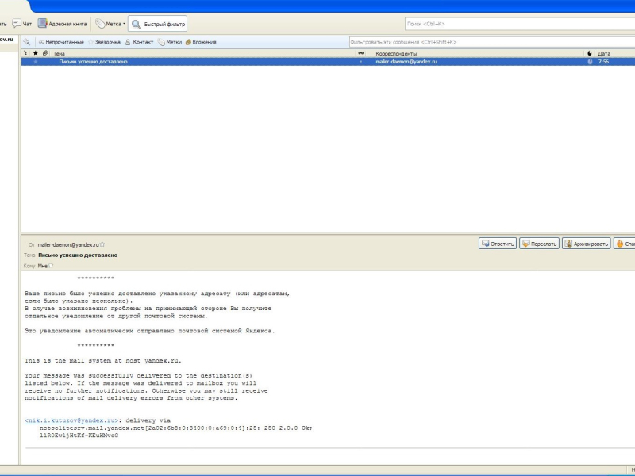
Task: Filter messages by Метки tags
Action: click(x=170, y=42)
